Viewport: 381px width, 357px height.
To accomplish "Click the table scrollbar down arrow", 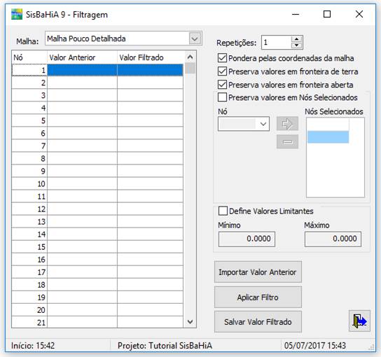I will point(190,322).
